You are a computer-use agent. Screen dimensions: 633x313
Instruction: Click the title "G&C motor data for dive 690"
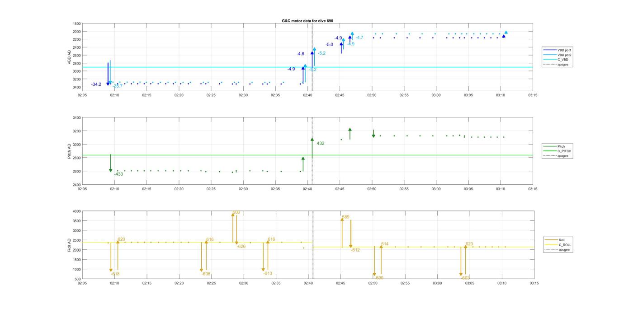[307, 21]
